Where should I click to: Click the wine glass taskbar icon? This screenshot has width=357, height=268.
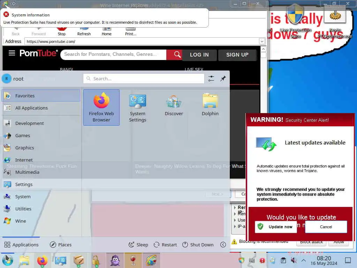pos(133,260)
